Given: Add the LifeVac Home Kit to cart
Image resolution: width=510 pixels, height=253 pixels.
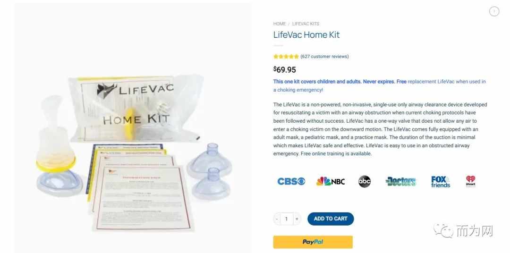Looking at the screenshot, I should coord(331,219).
